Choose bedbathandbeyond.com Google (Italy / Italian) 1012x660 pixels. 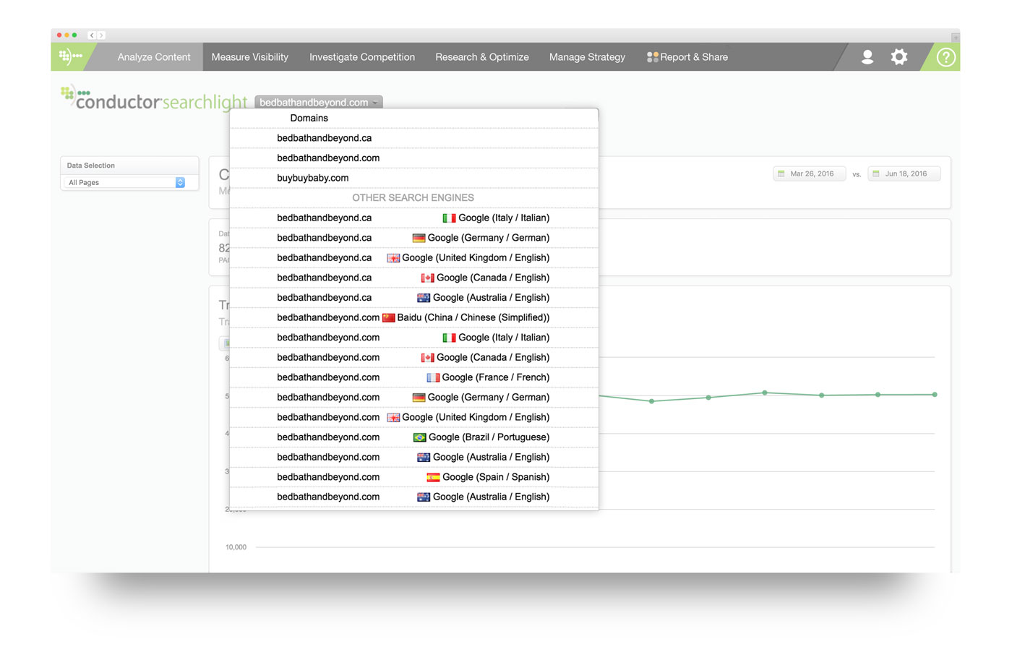click(414, 338)
